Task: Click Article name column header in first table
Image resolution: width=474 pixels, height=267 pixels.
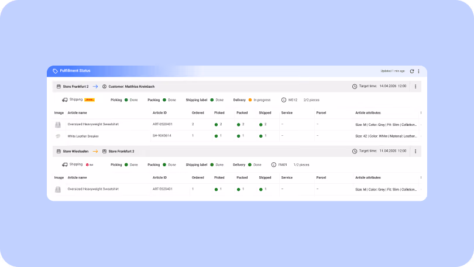Action: click(x=77, y=113)
